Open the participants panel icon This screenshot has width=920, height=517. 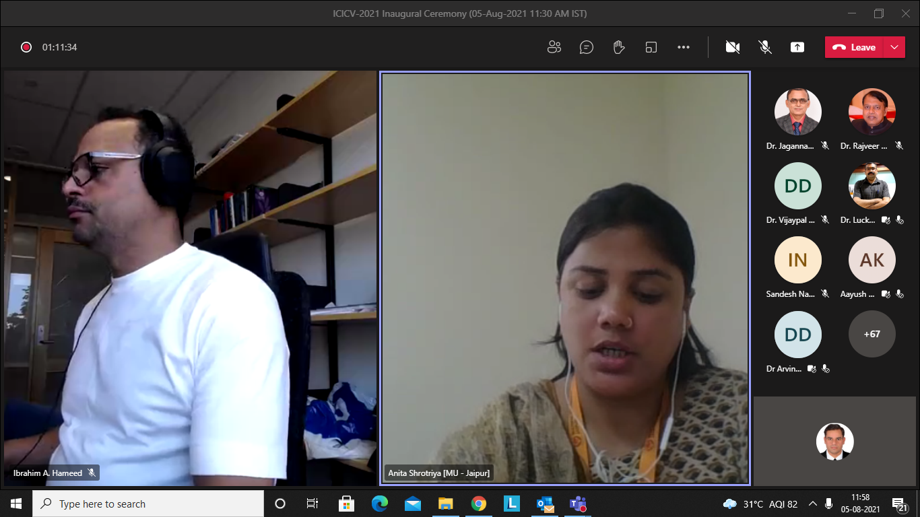[x=554, y=47]
